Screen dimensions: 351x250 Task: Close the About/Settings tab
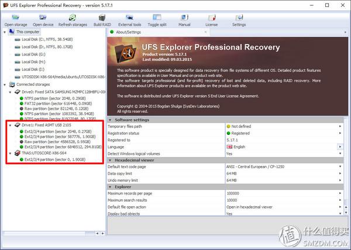click(205, 32)
